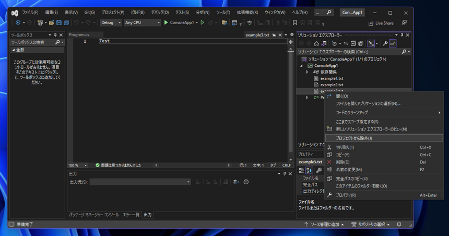Image resolution: width=449 pixels, height=236 pixels.
Task: Open the feedback icon beside Live Share
Action: (404, 22)
